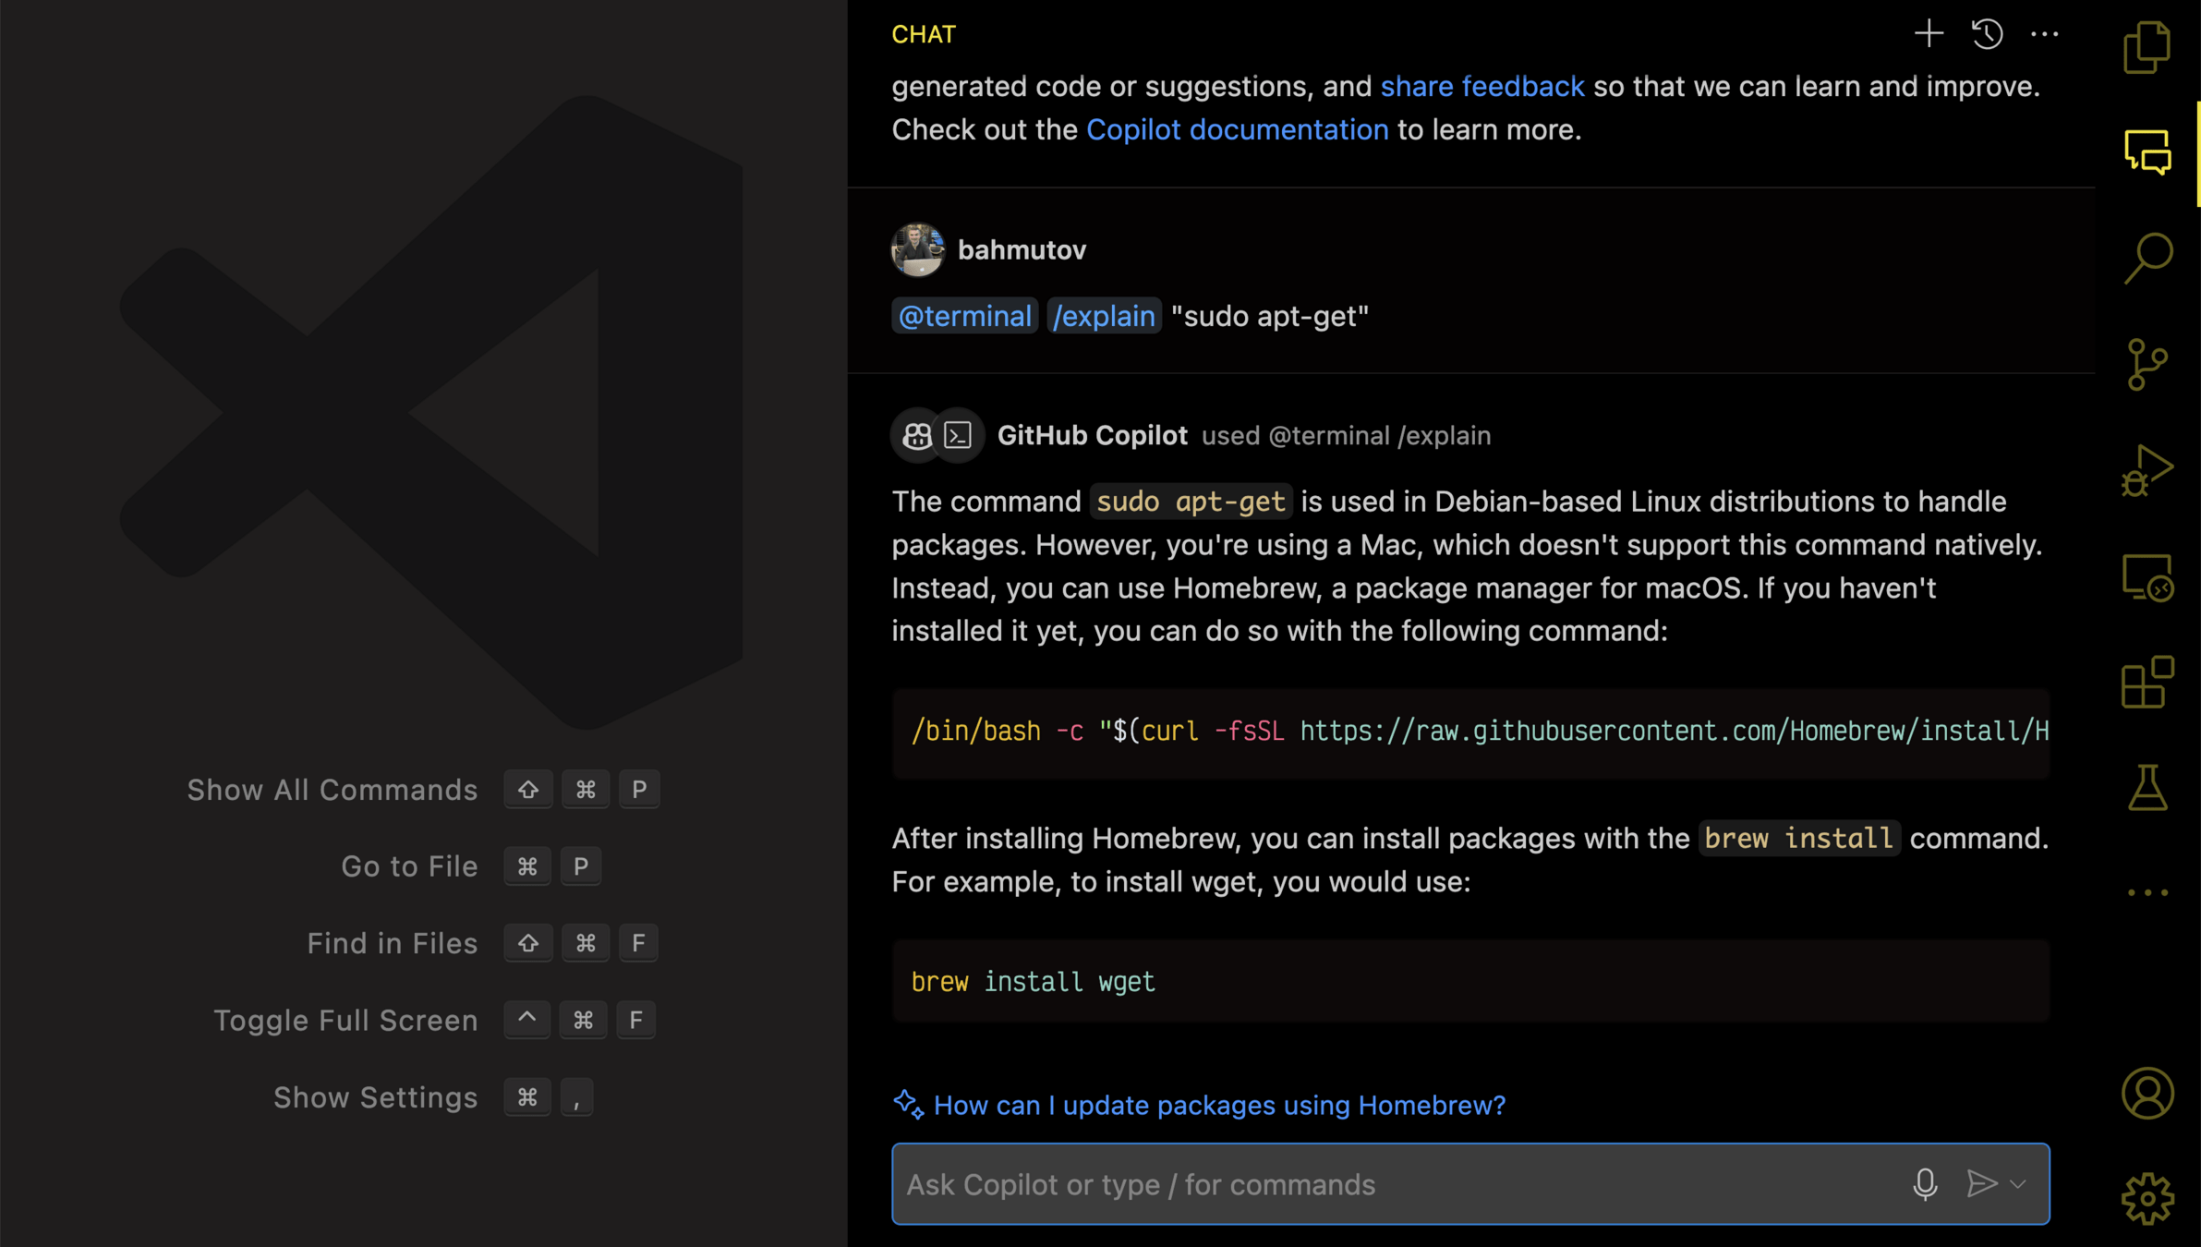The width and height of the screenshot is (2201, 1247).
Task: Open the Explorer view in the activity bar
Action: pyautogui.click(x=2147, y=47)
